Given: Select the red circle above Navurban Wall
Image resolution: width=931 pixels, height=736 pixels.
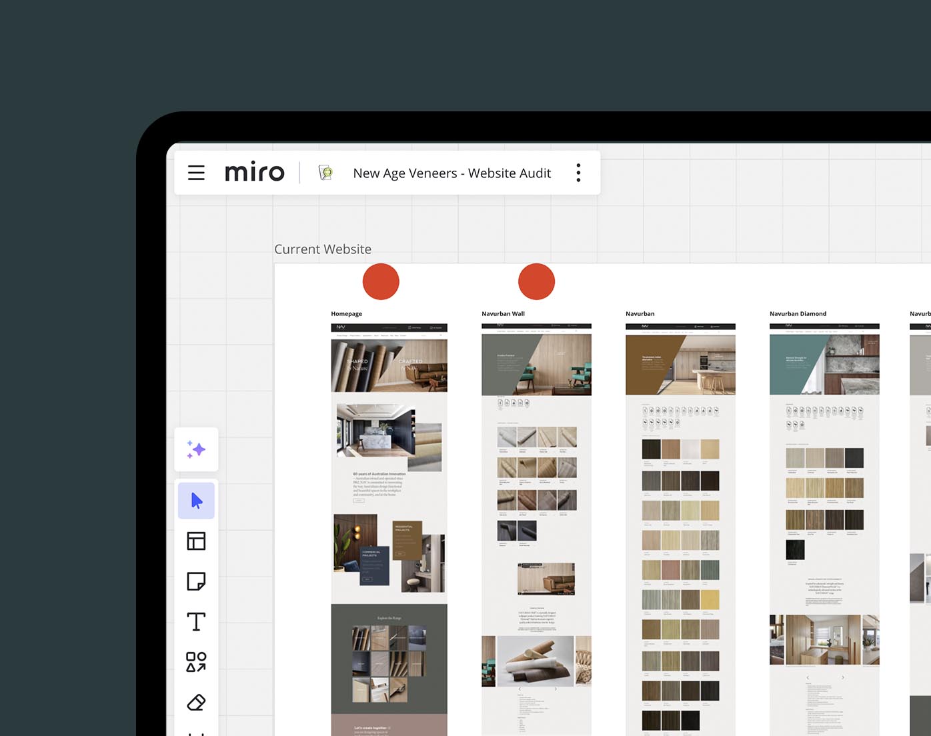Looking at the screenshot, I should (536, 281).
